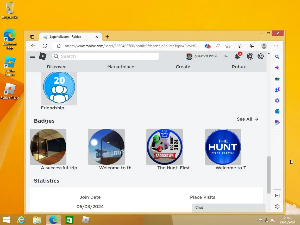
Task: Click the browser address bar URL
Action: pos(132,46)
